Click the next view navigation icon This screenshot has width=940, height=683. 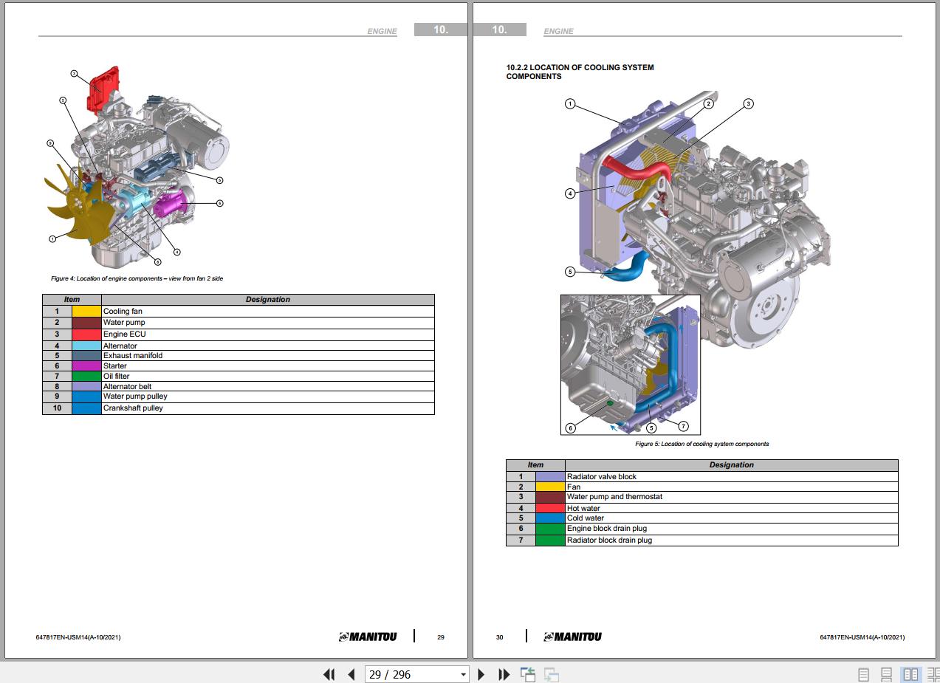click(551, 674)
